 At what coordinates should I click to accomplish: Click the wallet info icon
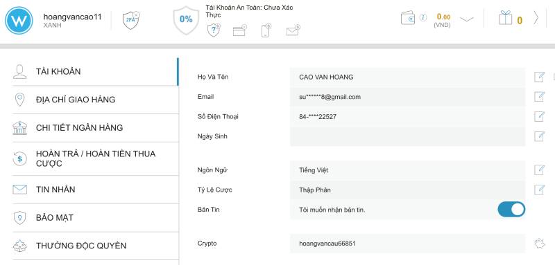(423, 17)
